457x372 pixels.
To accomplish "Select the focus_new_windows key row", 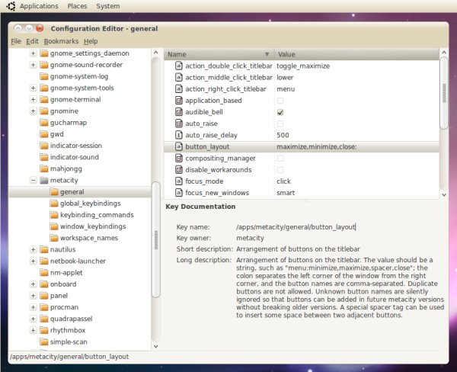I will point(302,193).
